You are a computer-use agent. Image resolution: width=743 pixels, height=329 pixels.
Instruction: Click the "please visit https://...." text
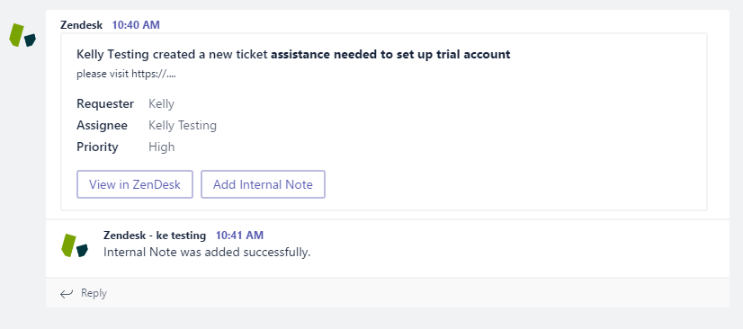tap(126, 74)
